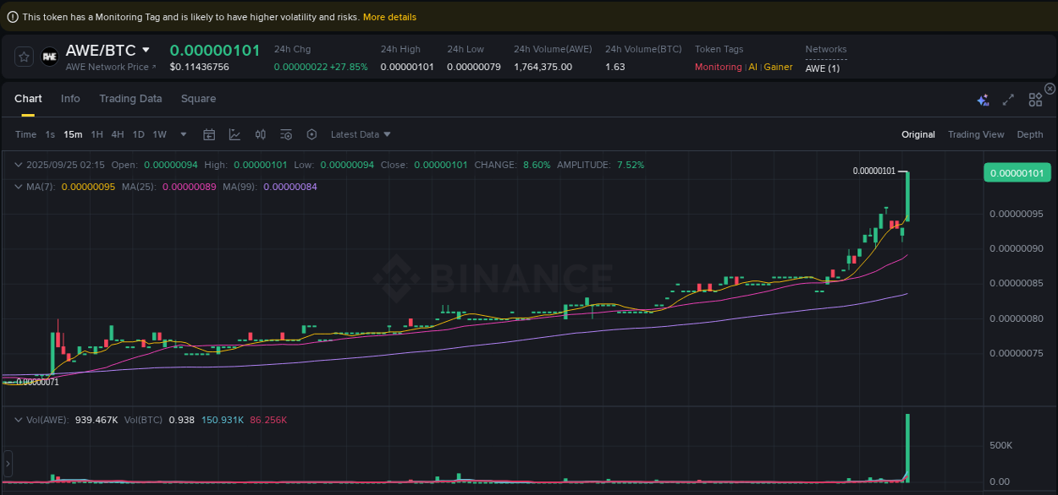Expand the left side panel arrow
Image resolution: width=1058 pixels, height=495 pixels.
click(x=7, y=463)
